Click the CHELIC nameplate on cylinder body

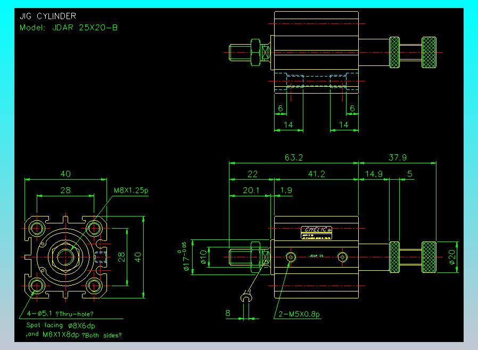coord(316,233)
